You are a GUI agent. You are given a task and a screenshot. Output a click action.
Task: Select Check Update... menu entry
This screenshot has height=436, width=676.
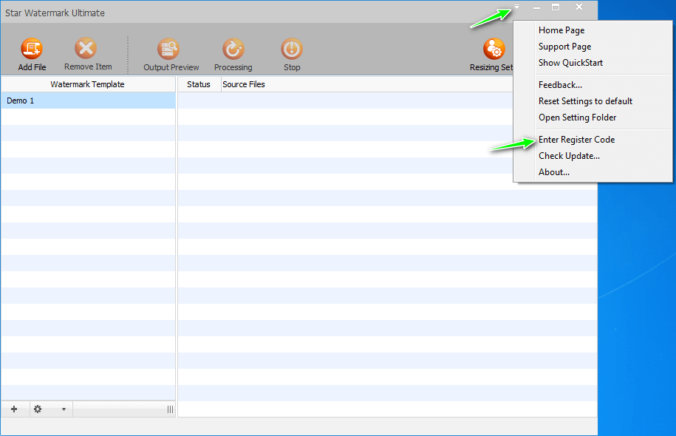click(x=569, y=156)
